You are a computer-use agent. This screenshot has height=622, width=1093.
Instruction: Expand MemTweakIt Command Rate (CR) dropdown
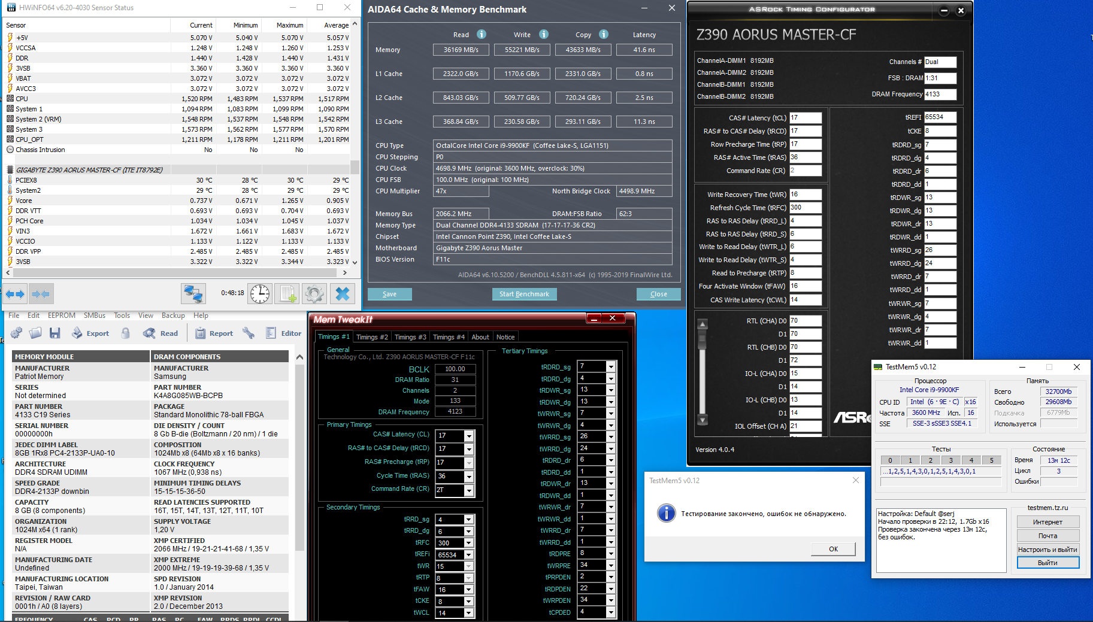click(469, 490)
